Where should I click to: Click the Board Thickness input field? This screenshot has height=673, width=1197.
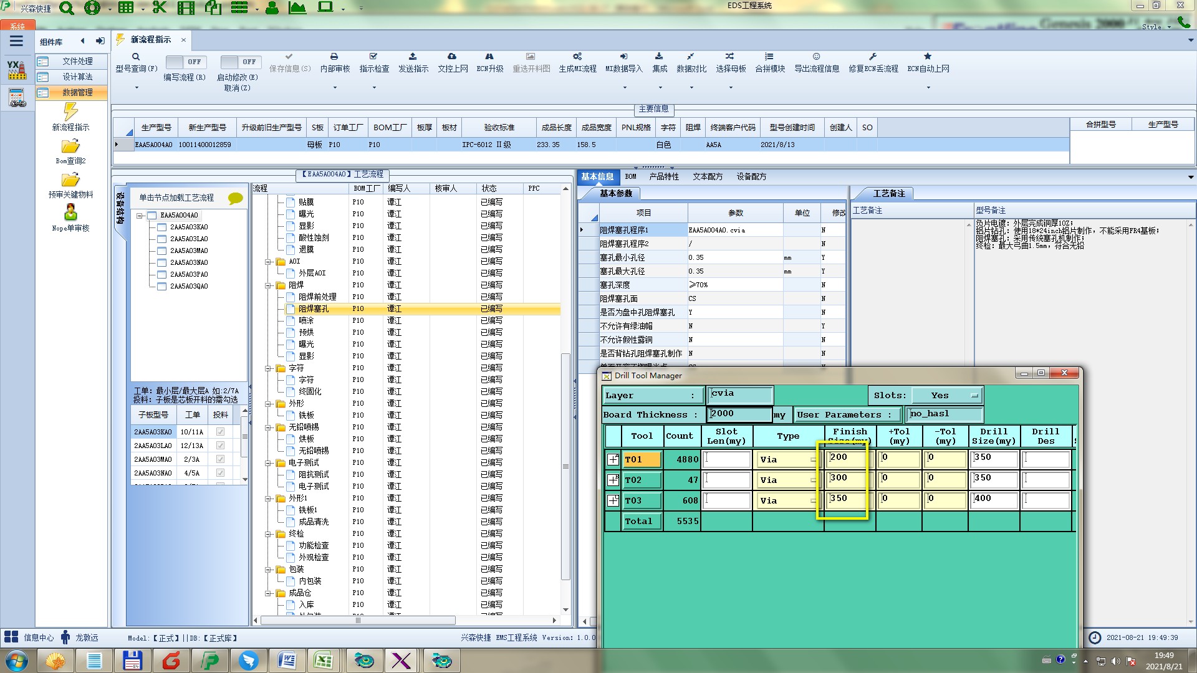(x=739, y=414)
